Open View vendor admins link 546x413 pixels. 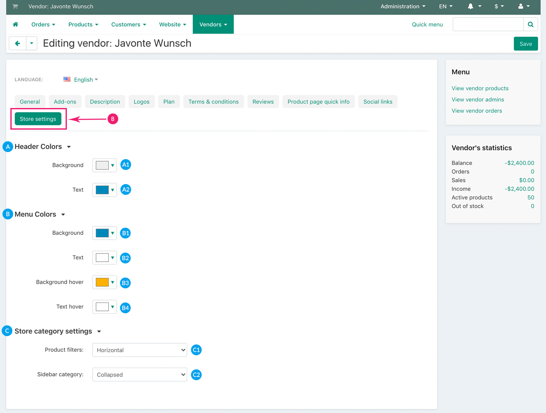[478, 100]
